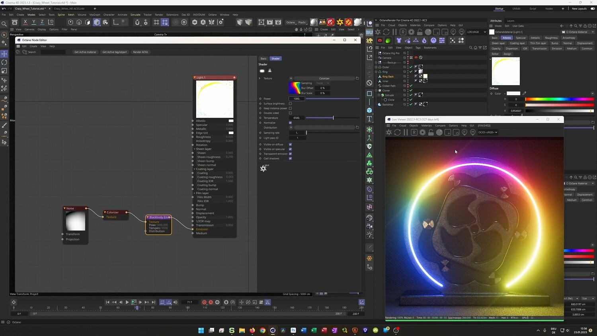
Task: Click the Plastic button in top toolbar
Action: point(302,22)
